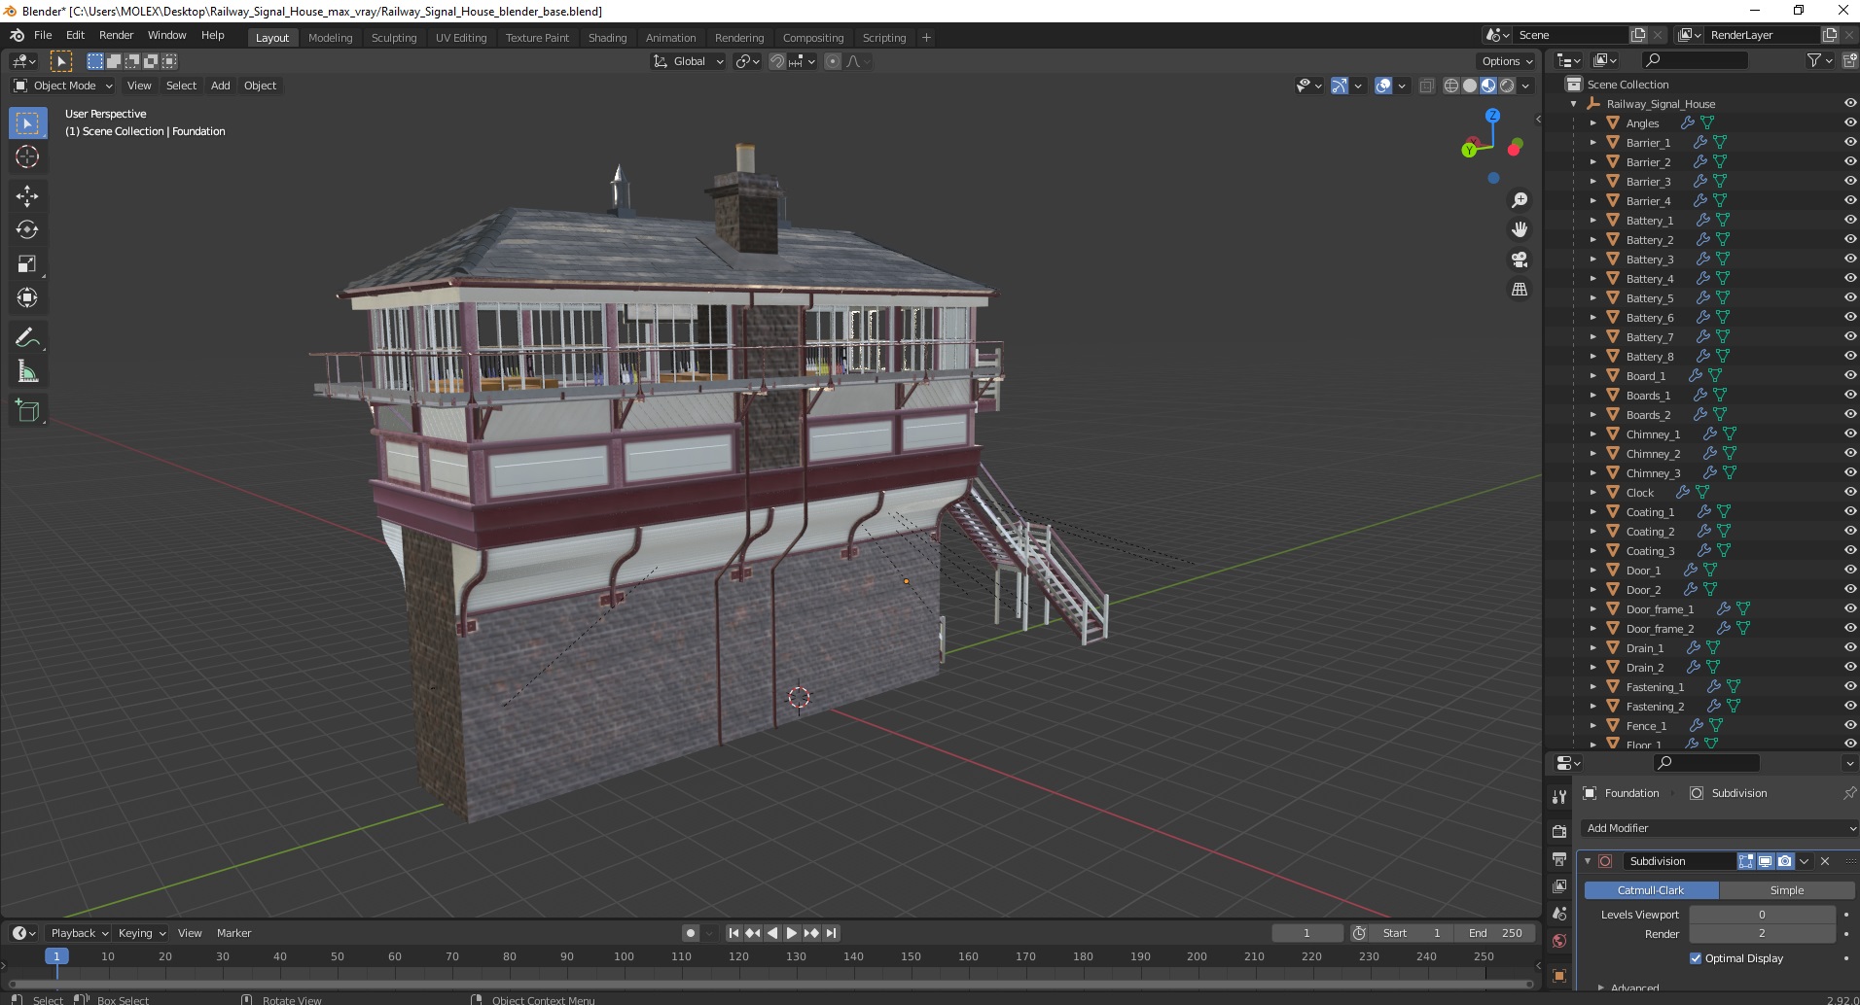Switch to the UV Editing workspace tab
The image size is (1860, 1005).
(x=461, y=38)
